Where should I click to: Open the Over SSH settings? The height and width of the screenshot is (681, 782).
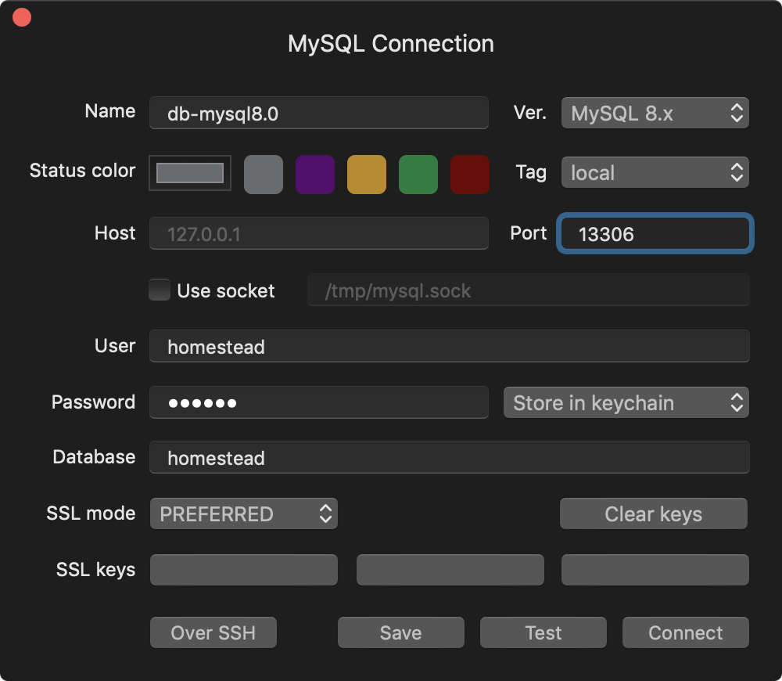tap(213, 632)
